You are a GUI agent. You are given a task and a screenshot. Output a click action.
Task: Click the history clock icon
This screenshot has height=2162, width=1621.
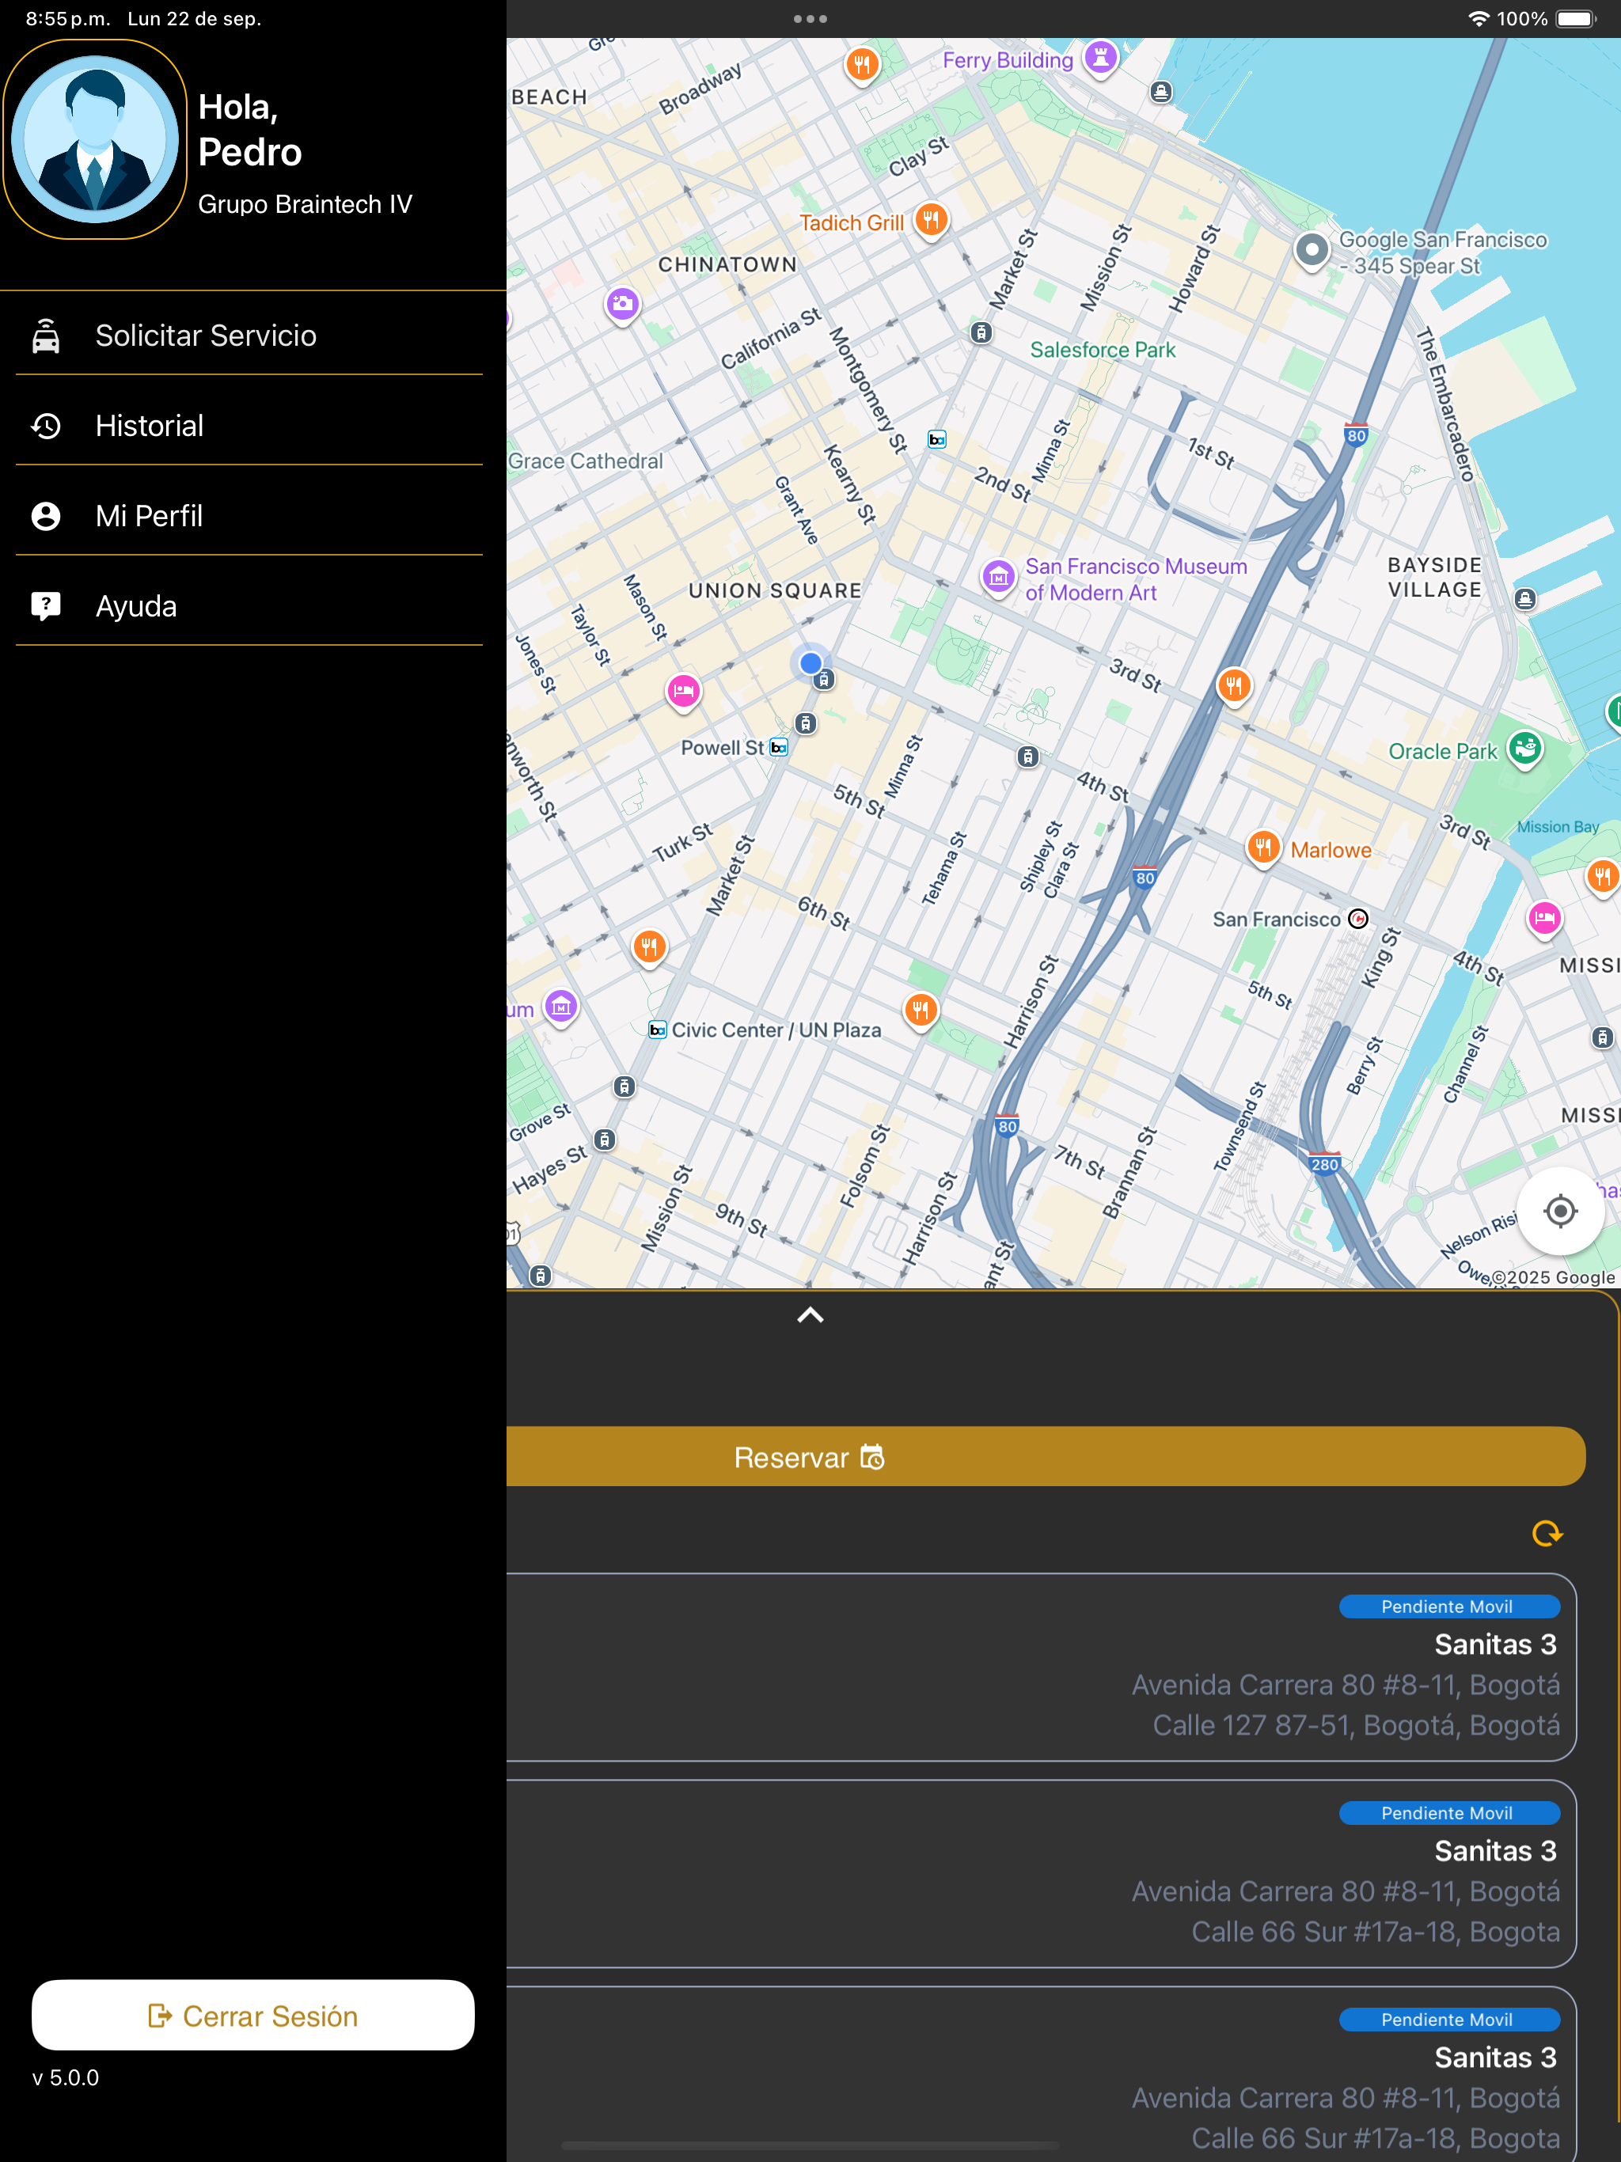(x=46, y=425)
